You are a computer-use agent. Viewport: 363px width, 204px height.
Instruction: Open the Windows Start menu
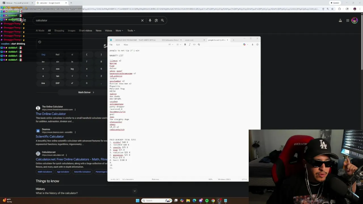(138, 201)
